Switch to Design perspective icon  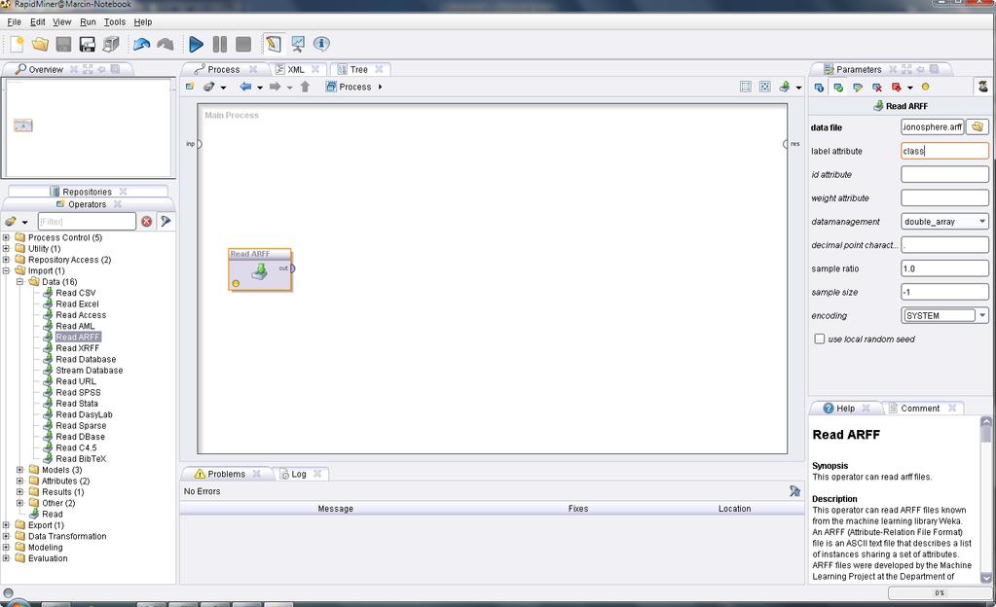click(x=274, y=44)
